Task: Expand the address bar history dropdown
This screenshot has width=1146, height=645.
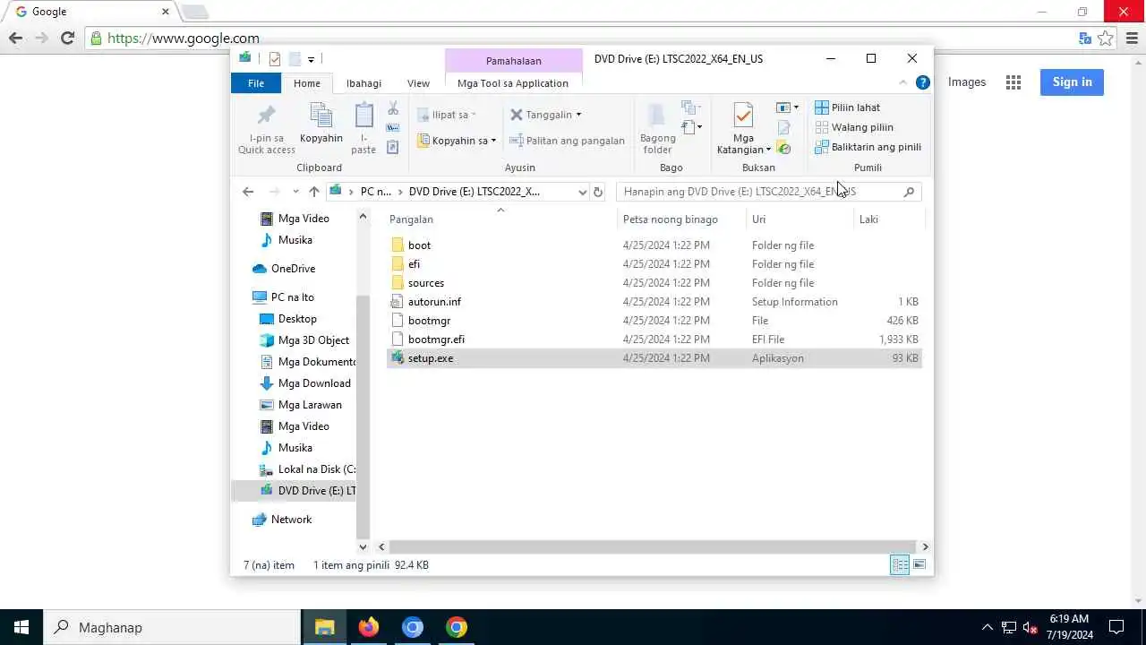Action: coord(582,192)
